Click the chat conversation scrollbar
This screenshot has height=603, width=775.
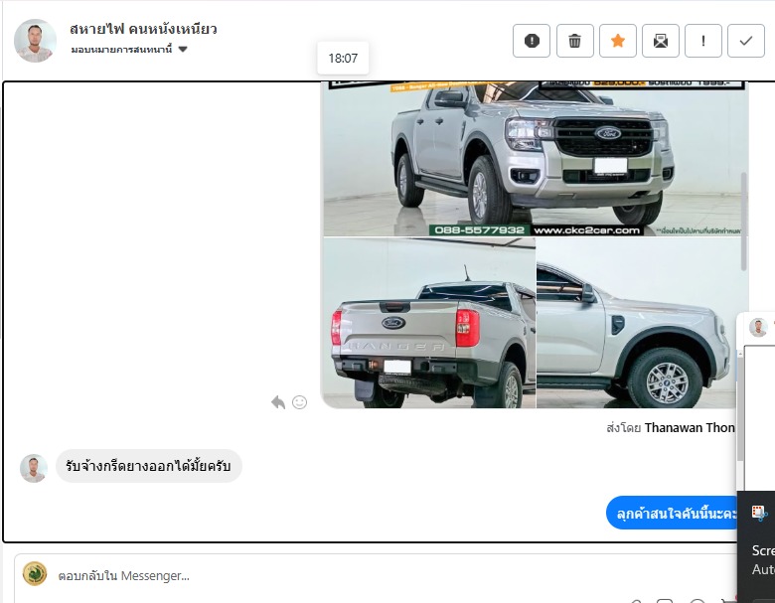click(744, 221)
